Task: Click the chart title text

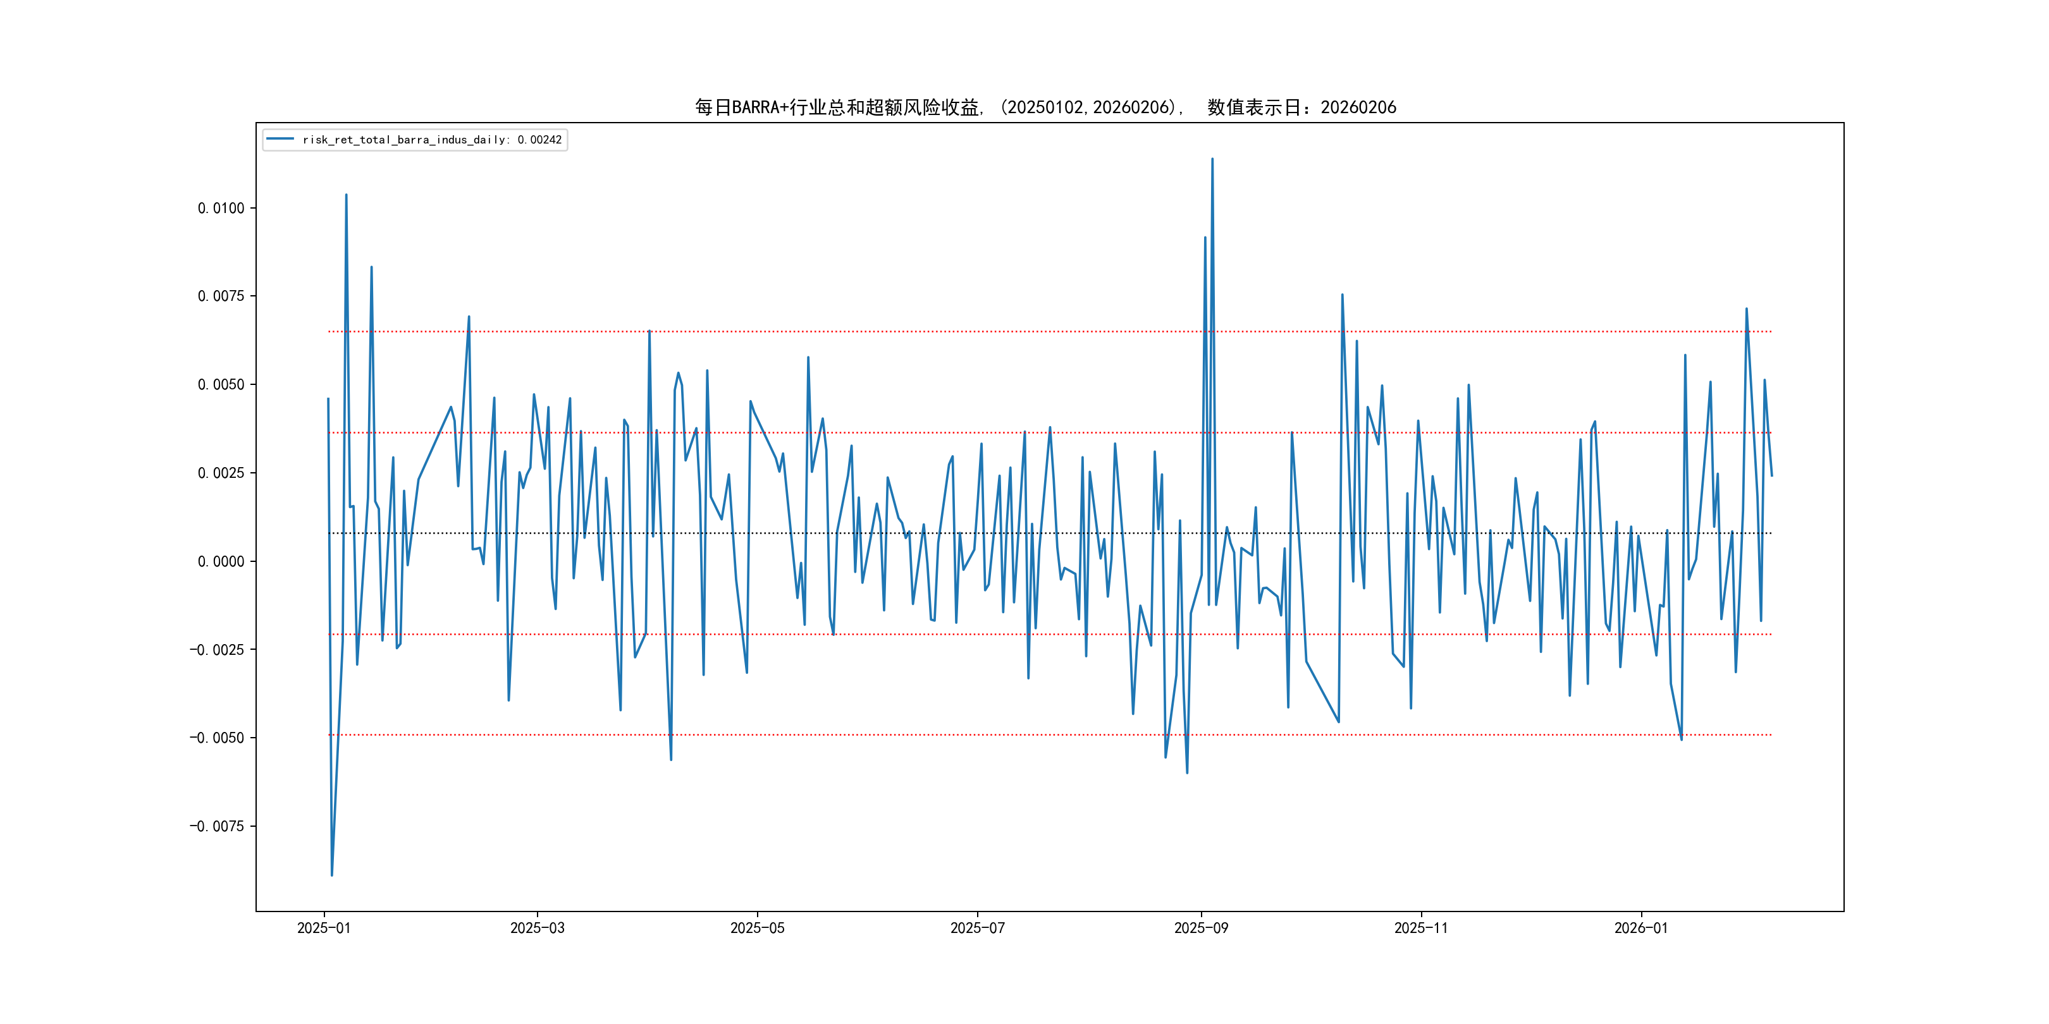Action: coord(1045,107)
